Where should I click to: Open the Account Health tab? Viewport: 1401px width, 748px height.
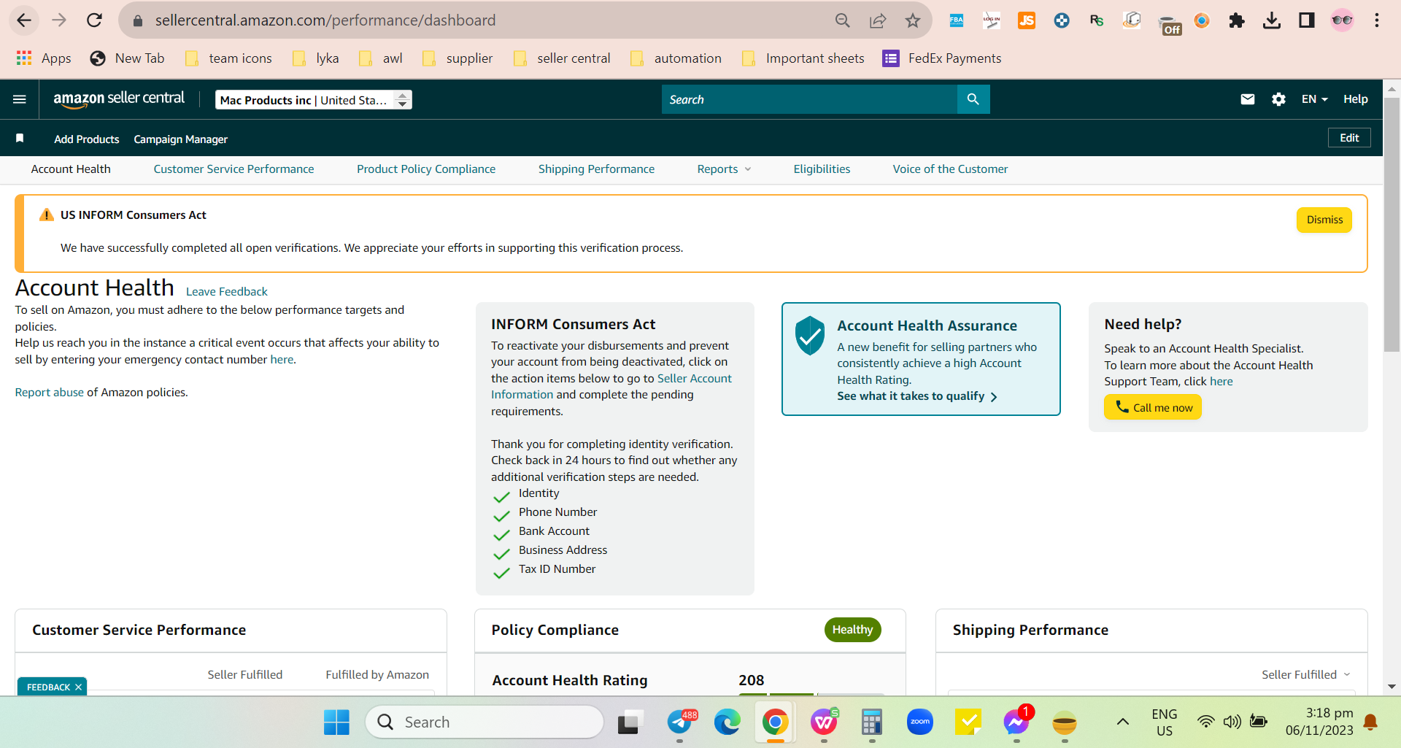71,169
